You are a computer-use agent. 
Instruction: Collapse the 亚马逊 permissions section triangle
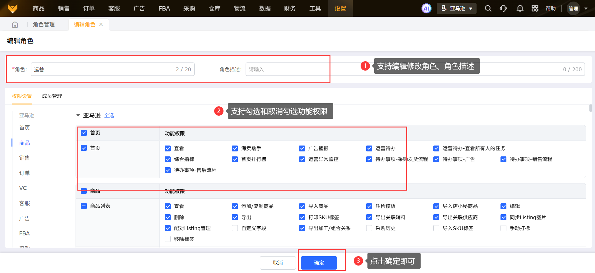78,115
